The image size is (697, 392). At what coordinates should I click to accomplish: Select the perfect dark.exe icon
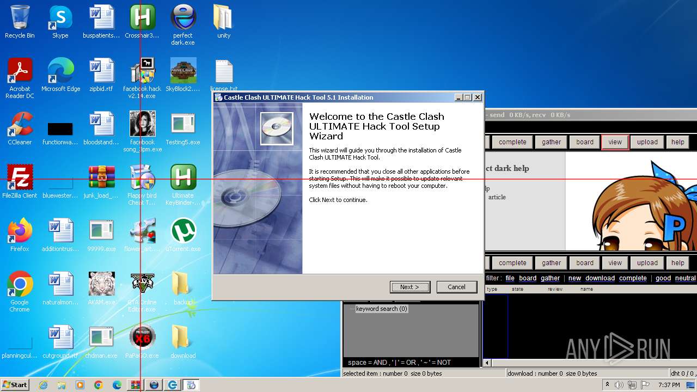pyautogui.click(x=183, y=26)
